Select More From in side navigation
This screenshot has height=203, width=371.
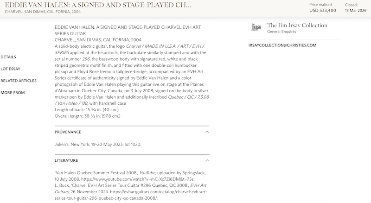click(13, 93)
